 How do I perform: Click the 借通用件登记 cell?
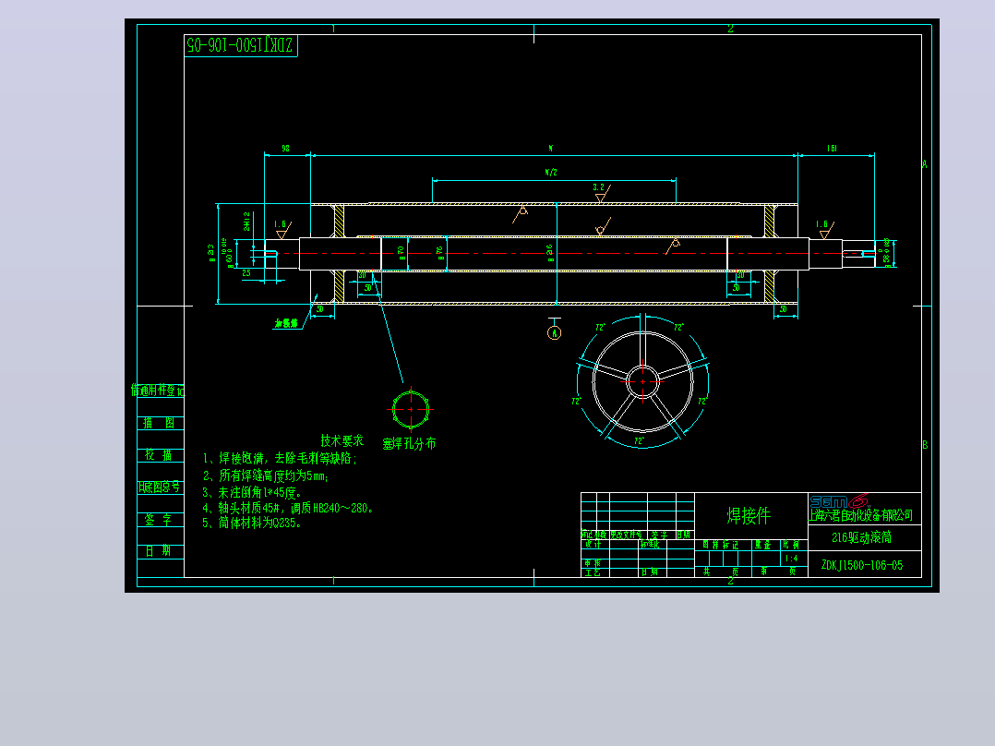pos(158,391)
